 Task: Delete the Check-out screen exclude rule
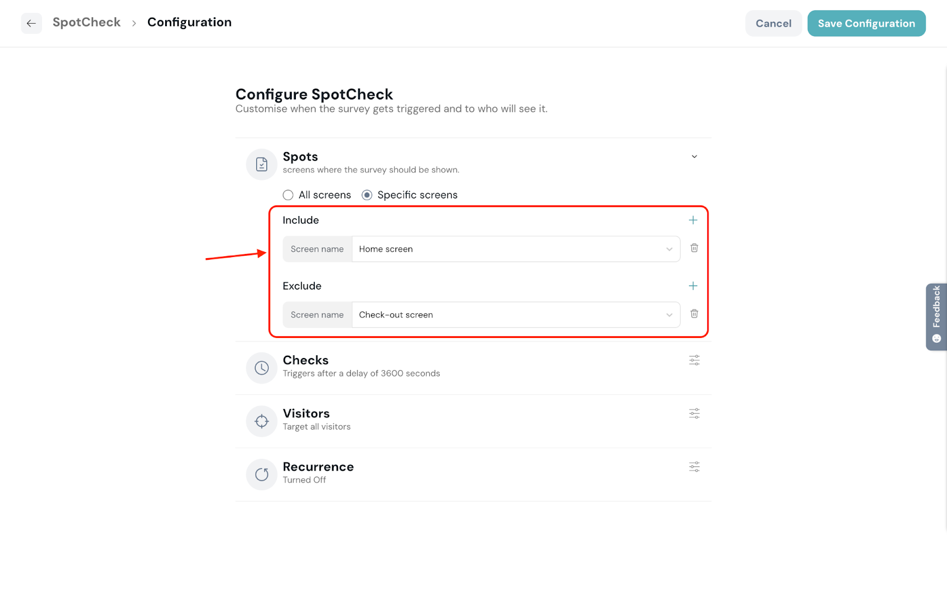[x=694, y=314]
